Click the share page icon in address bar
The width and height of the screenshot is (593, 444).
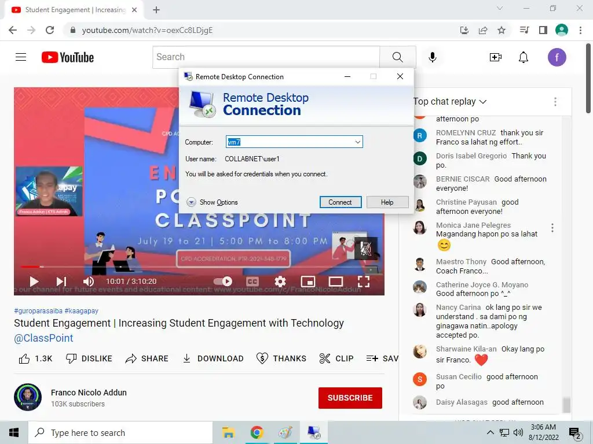(483, 30)
